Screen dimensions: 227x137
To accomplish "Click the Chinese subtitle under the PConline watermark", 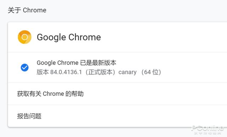I will pos(207,133).
